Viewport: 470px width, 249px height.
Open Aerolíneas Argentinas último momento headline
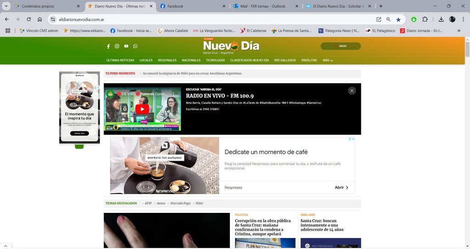click(x=192, y=74)
